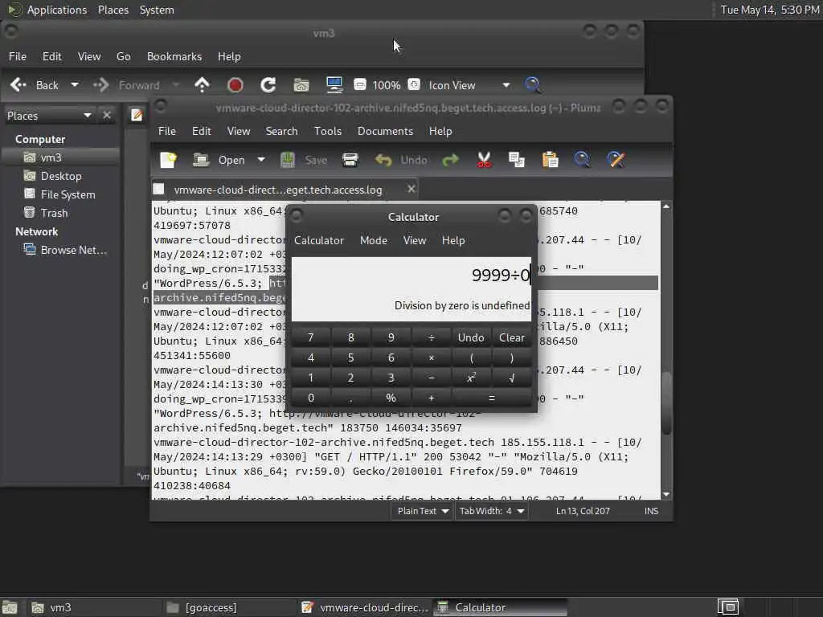Open the Icon View mode dropdown
823x617 pixels.
click(x=469, y=85)
